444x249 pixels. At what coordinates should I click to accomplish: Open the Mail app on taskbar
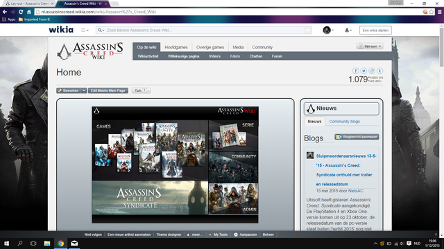[74, 243]
